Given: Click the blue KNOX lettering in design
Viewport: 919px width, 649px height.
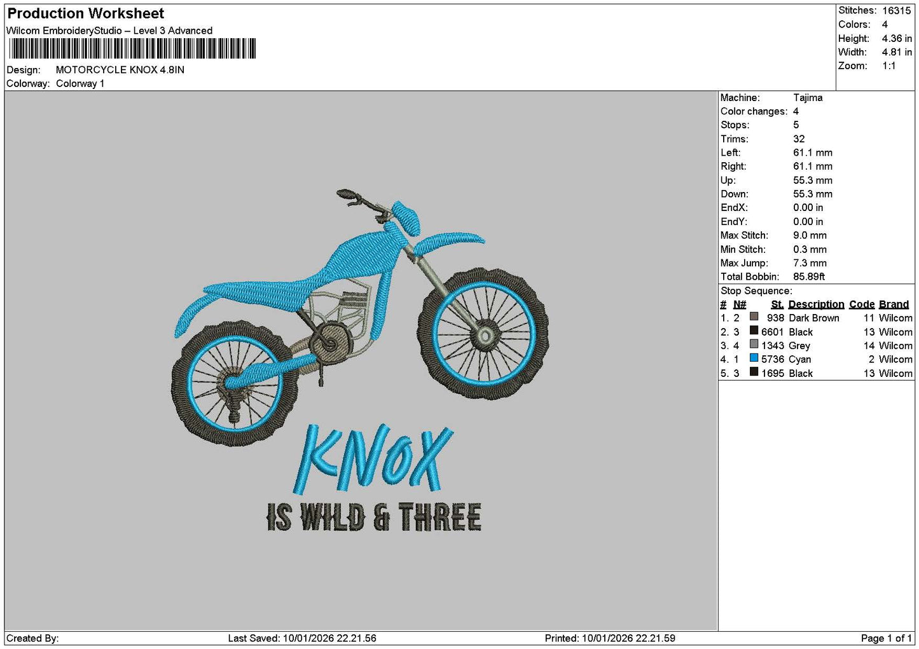Looking at the screenshot, I should 374,460.
